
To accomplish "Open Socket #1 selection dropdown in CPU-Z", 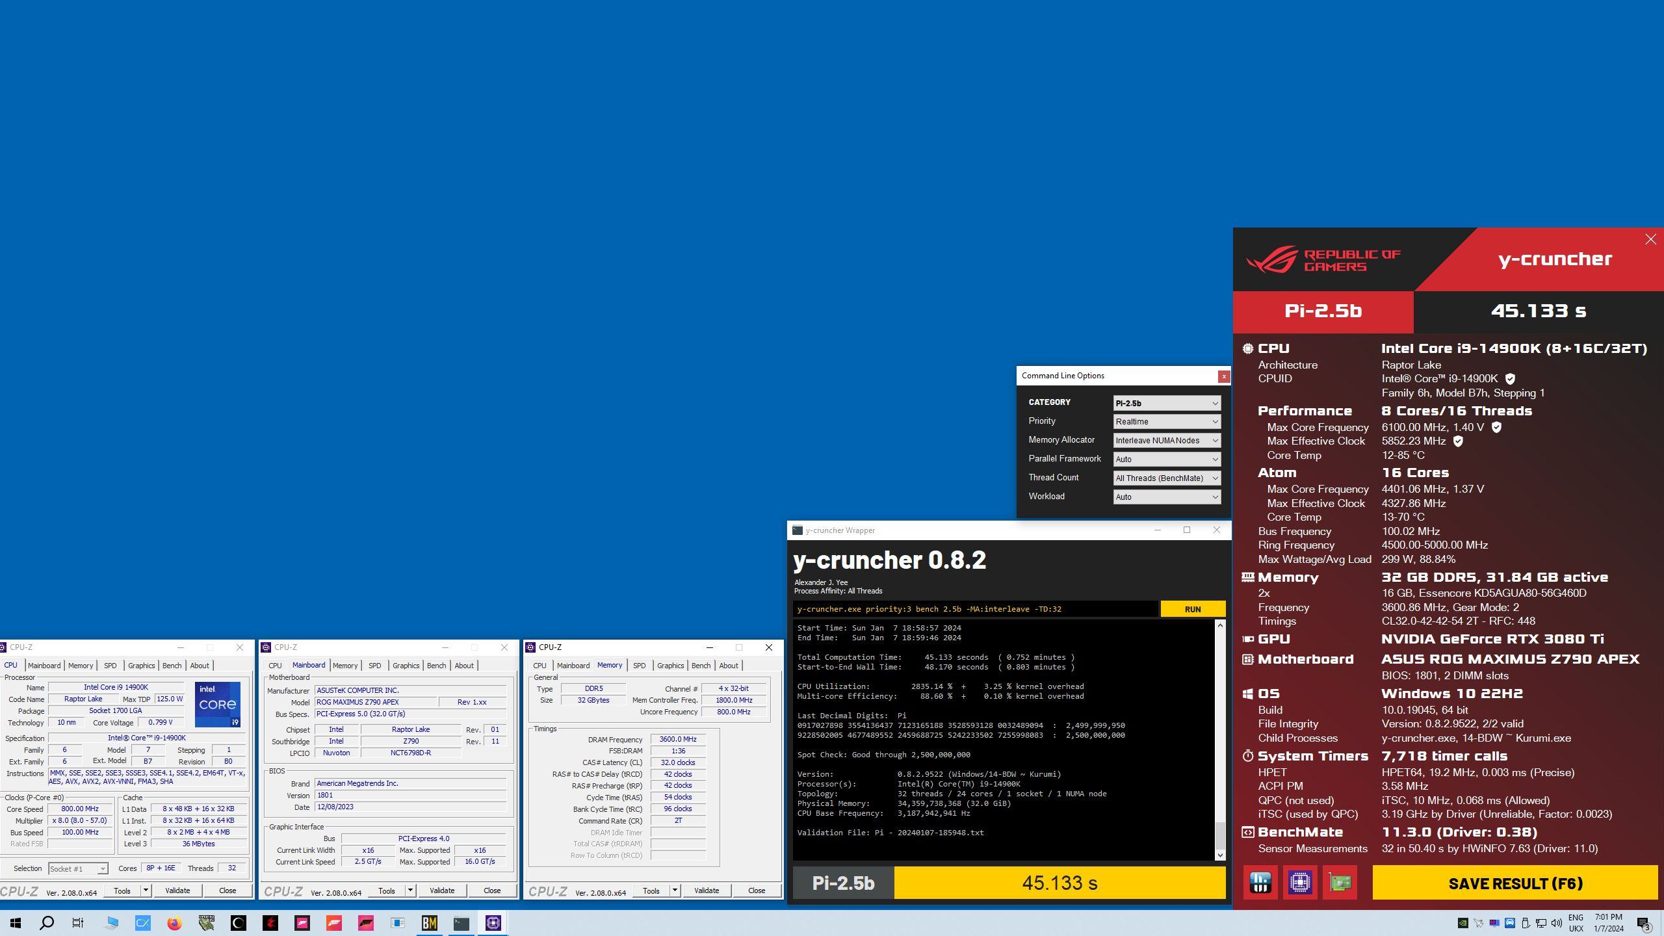I will pos(78,869).
